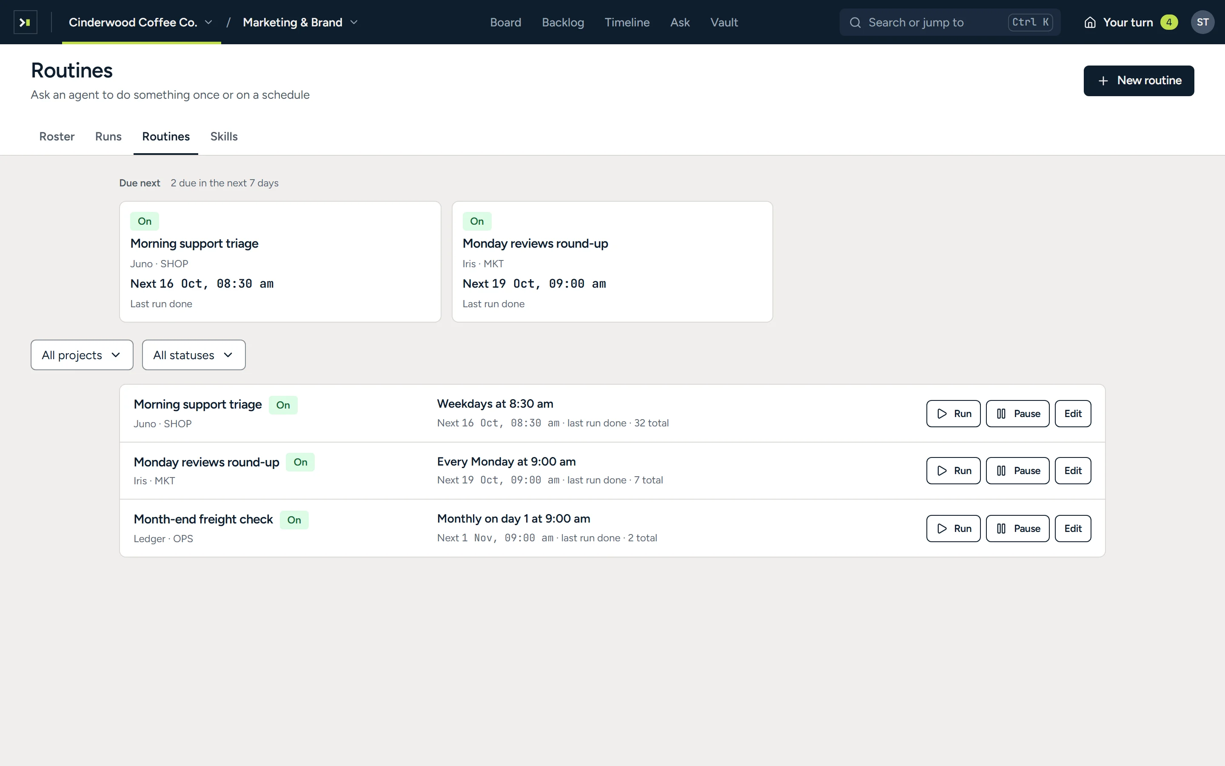Click the Ctrl K shortcut hint
Viewport: 1225px width, 766px height.
click(x=1030, y=22)
